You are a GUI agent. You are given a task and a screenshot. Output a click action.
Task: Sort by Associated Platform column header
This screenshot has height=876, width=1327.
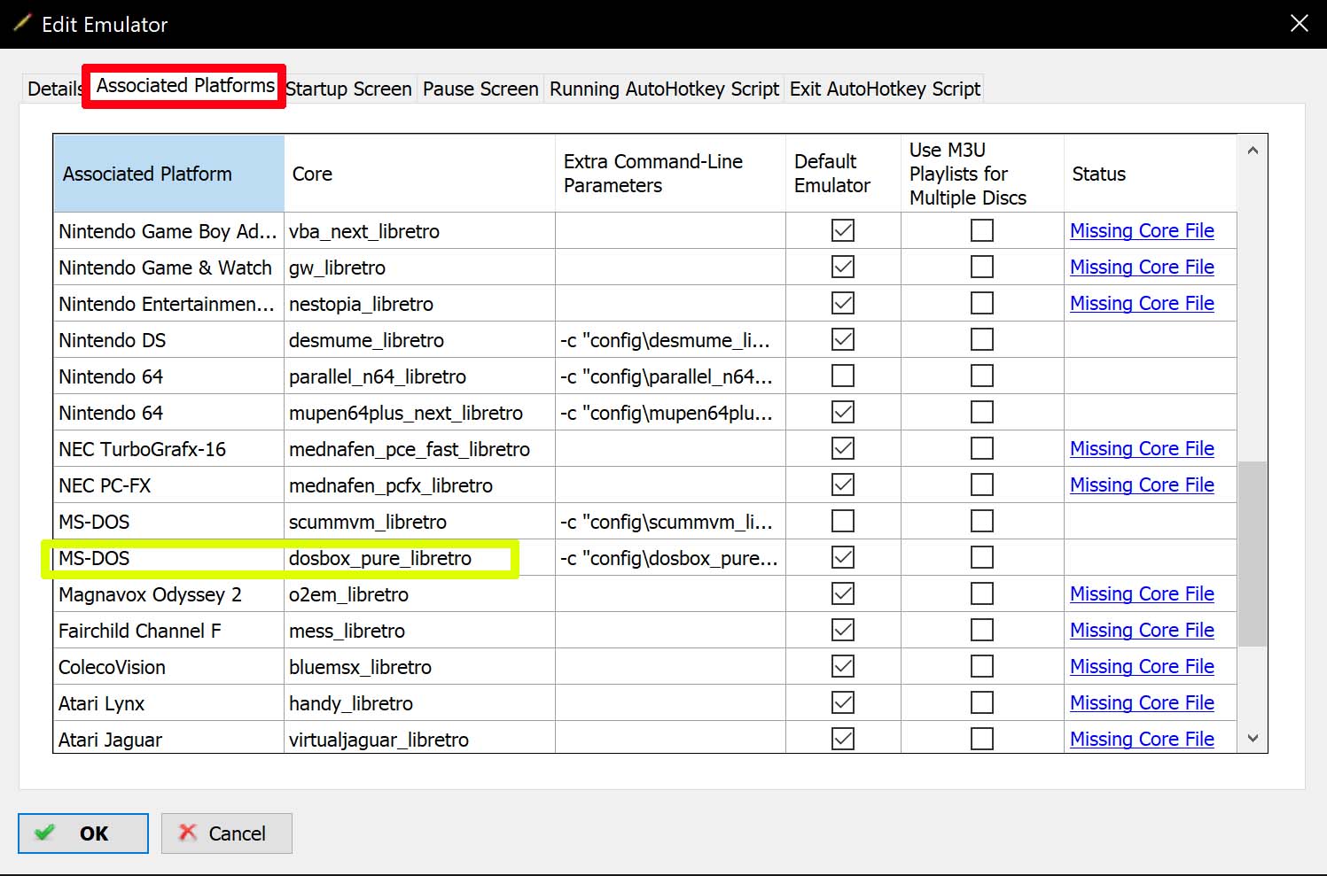coord(168,174)
